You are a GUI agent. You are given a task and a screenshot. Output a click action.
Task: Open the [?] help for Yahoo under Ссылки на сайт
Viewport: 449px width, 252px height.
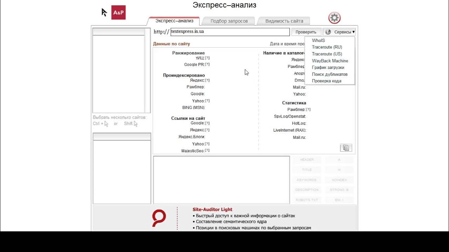[207, 144]
